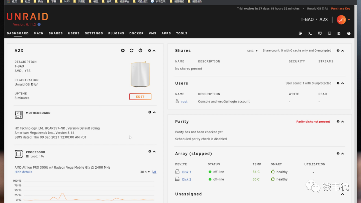The width and height of the screenshot is (361, 203).
Task: Open Processor gear settings
Action: [x=150, y=152]
